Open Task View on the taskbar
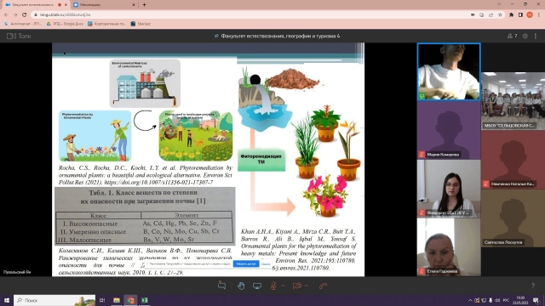 (102, 300)
